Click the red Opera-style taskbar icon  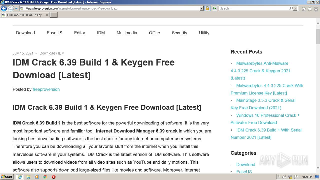(x=53, y=177)
